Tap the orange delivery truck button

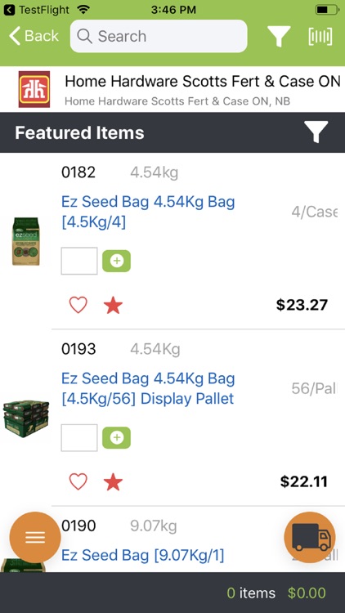pos(310,538)
